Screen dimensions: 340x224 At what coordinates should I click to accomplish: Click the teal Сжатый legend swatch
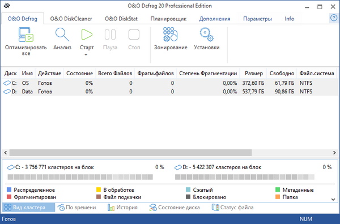[188, 190]
